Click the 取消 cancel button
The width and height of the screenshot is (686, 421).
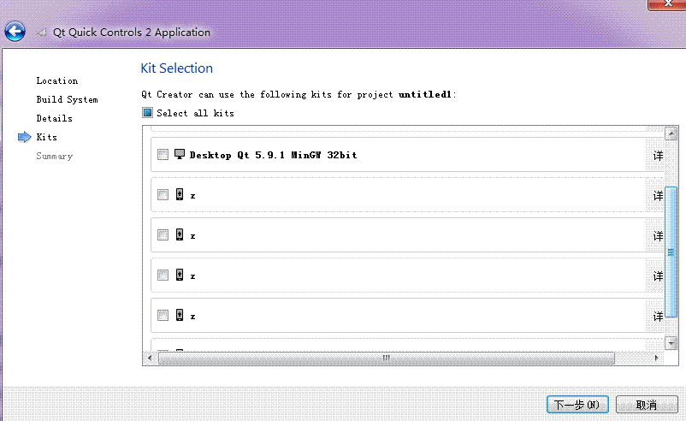[x=647, y=405]
